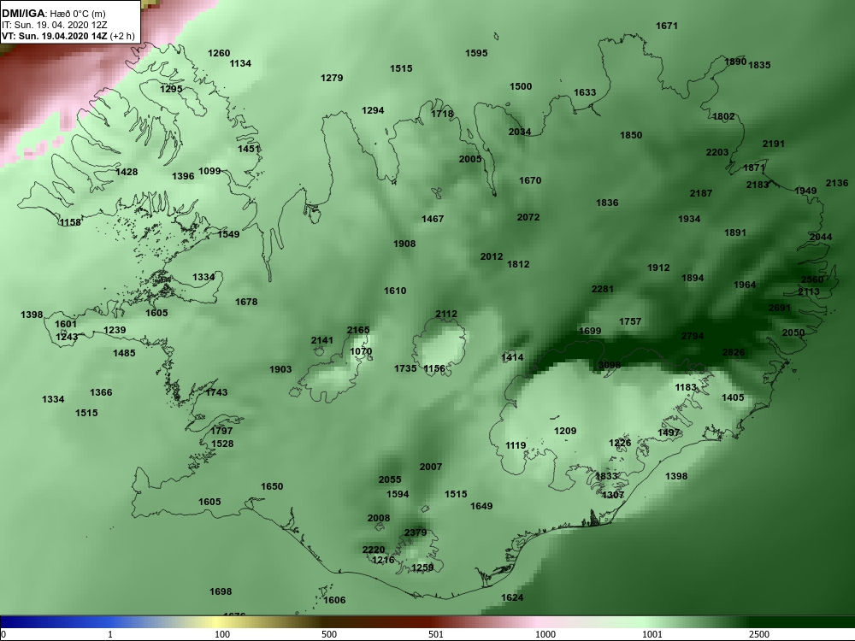The image size is (855, 641).
Task: Click the 2141 height value
Action: [x=321, y=340]
